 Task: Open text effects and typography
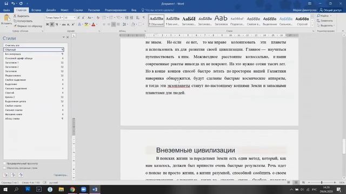click(79, 24)
